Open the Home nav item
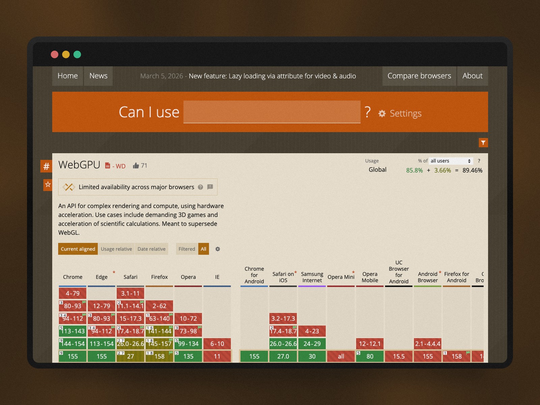Image resolution: width=540 pixels, height=405 pixels. click(x=67, y=76)
